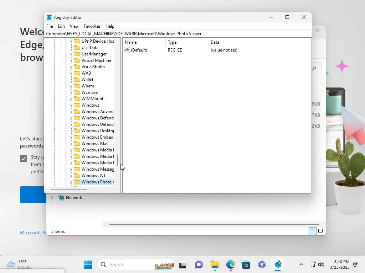Select the UserData folder icon
Screen dimensions: 365x273
77,47
